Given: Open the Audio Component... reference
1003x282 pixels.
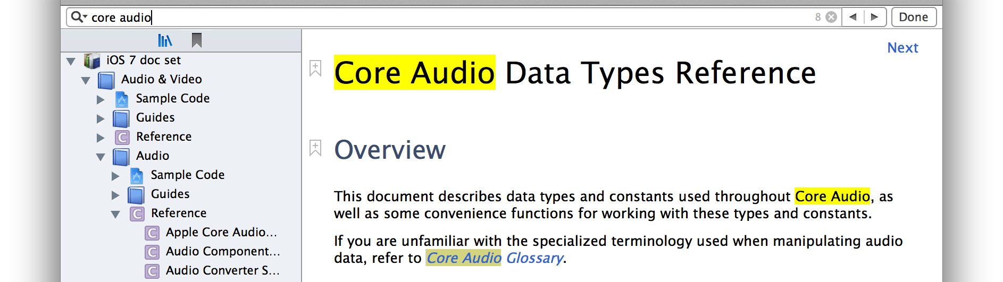Looking at the screenshot, I should tap(223, 251).
